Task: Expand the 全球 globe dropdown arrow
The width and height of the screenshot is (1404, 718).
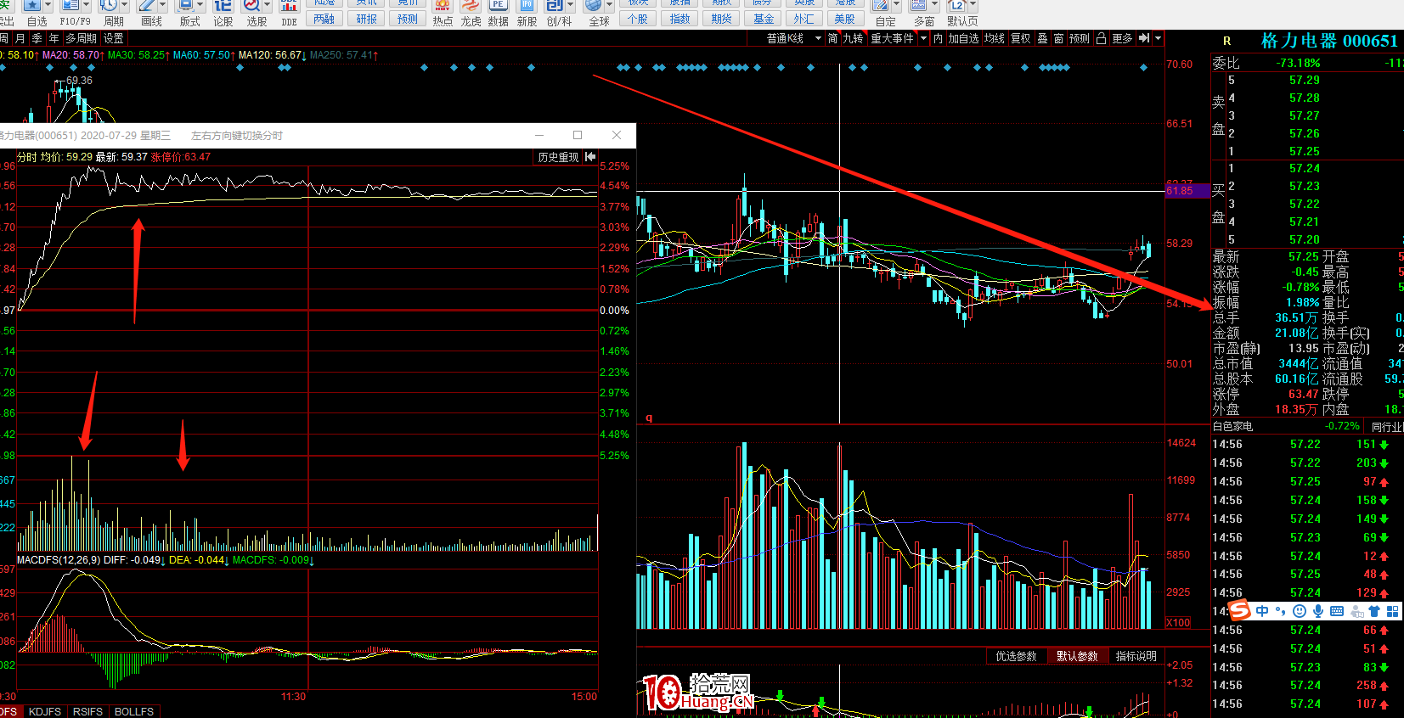Action: [609, 6]
